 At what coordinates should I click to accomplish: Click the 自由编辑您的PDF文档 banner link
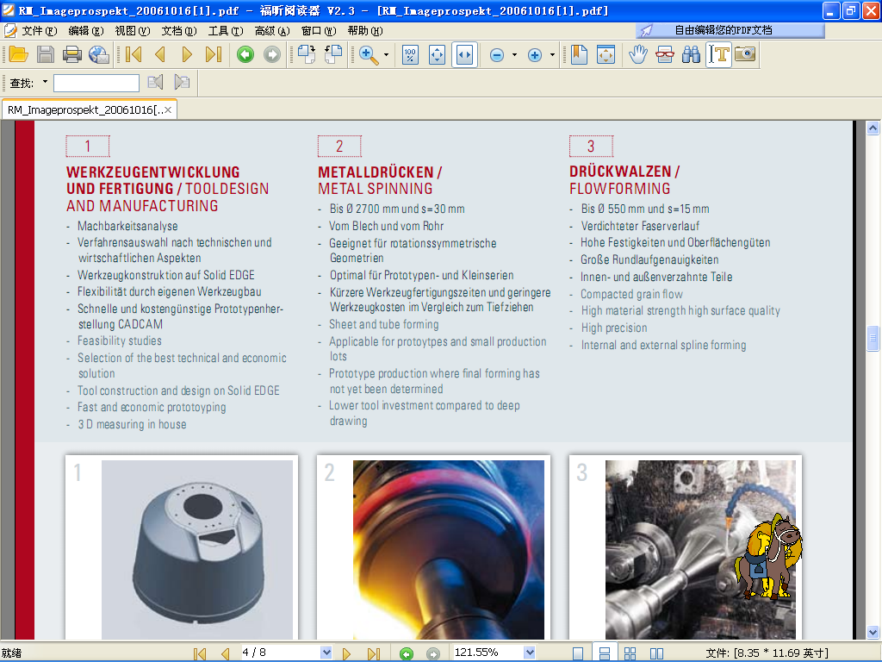tap(730, 30)
